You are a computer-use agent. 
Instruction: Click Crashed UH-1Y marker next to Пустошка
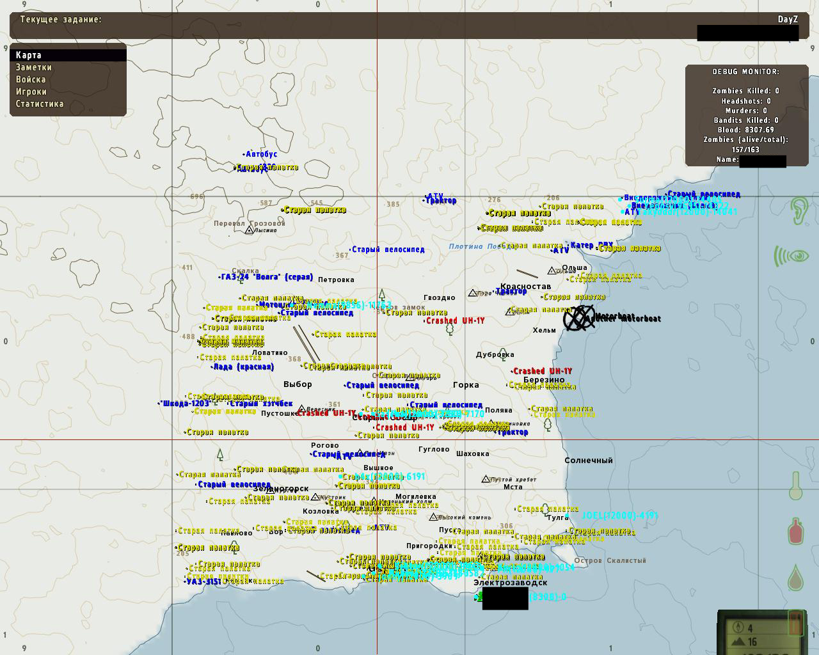(326, 413)
